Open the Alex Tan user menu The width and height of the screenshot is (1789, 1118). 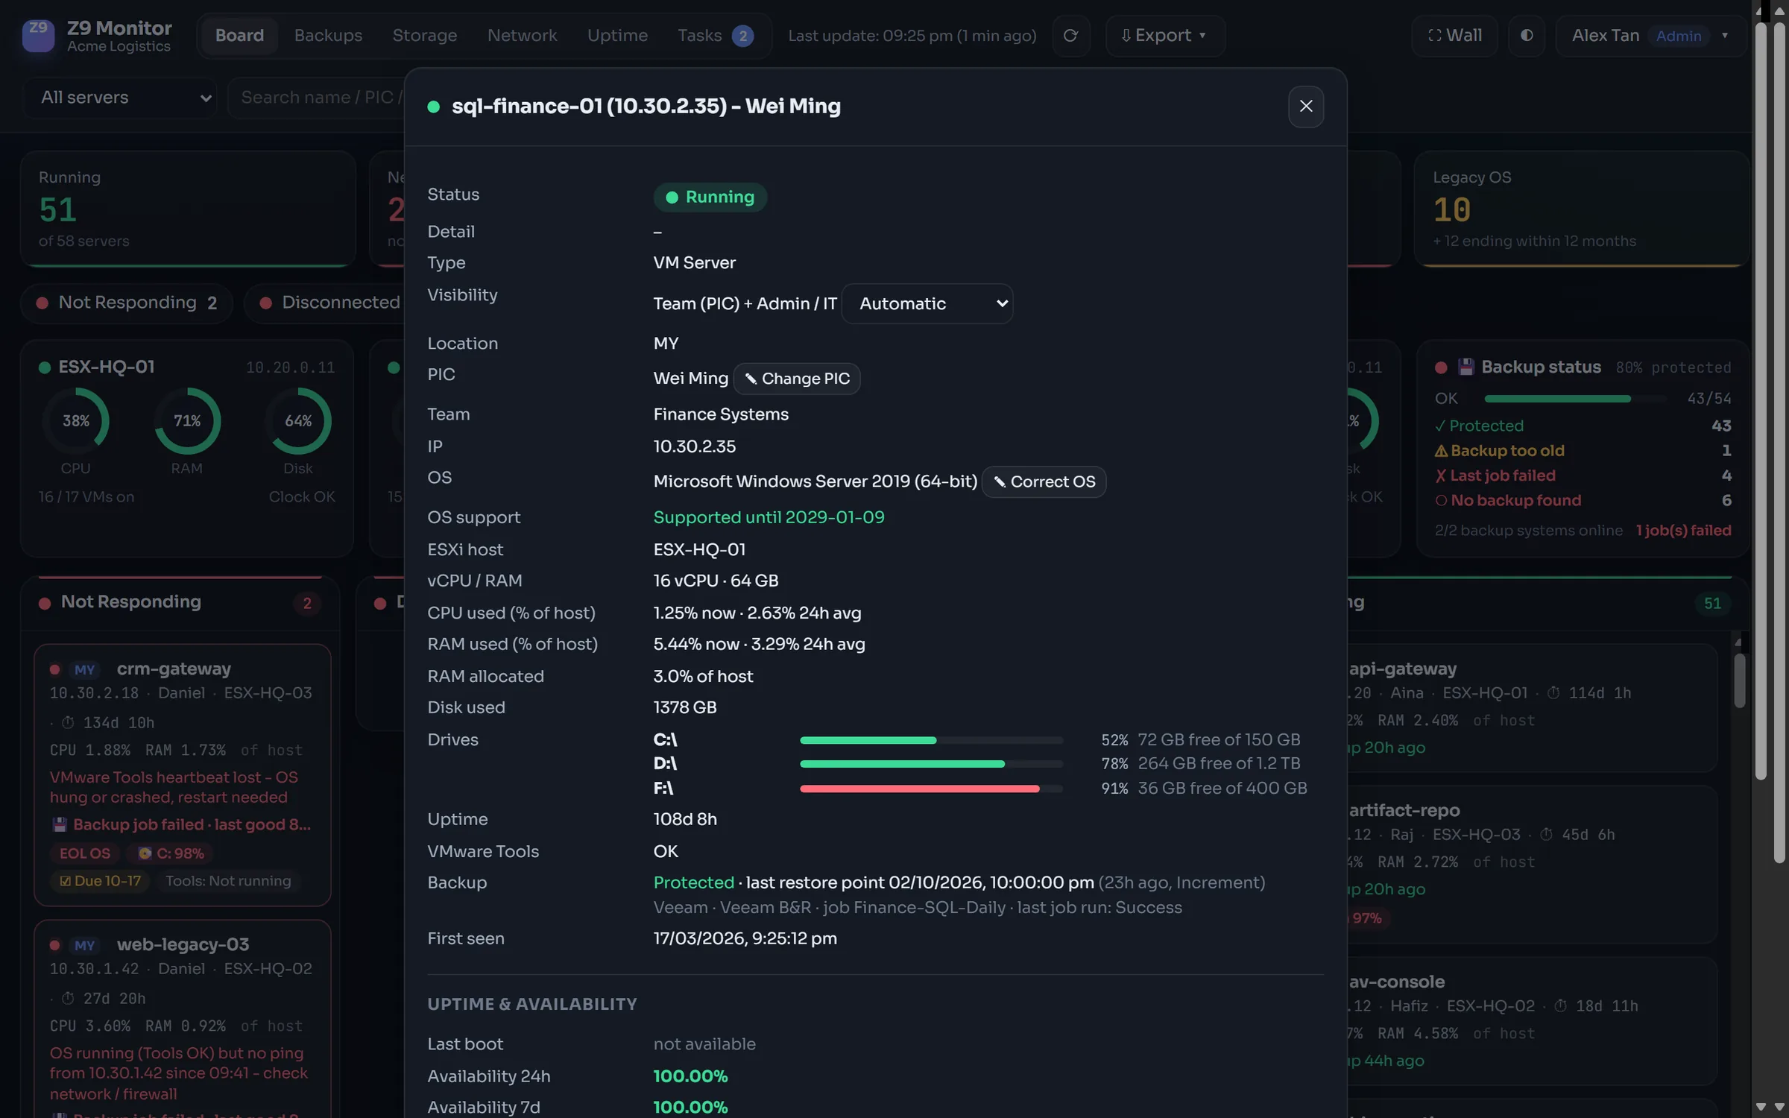point(1650,35)
